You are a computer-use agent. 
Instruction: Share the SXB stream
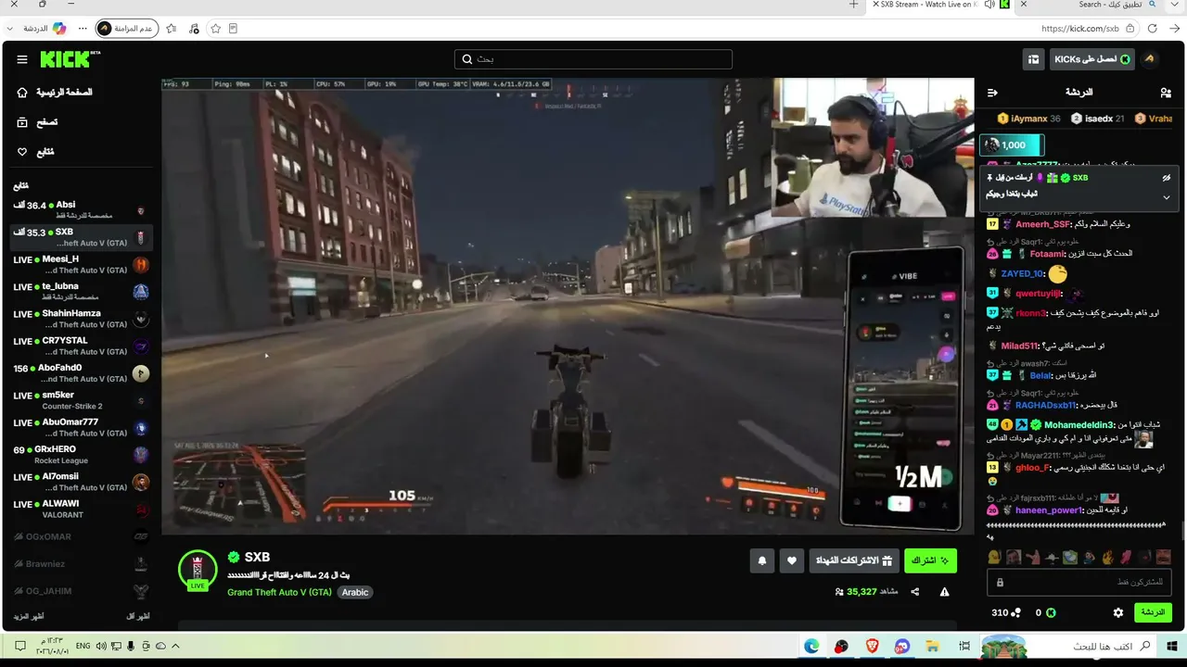tap(915, 592)
